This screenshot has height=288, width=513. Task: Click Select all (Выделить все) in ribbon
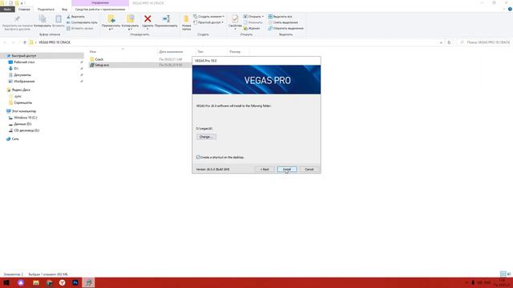[x=280, y=16]
